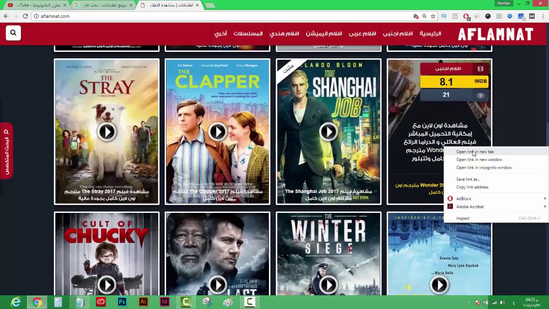Screen dimensions: 549x309
Task: Choose 'Open link in new window'
Action: click(496, 160)
